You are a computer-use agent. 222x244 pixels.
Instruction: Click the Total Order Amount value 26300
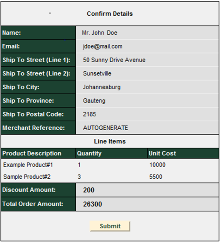[92, 204]
